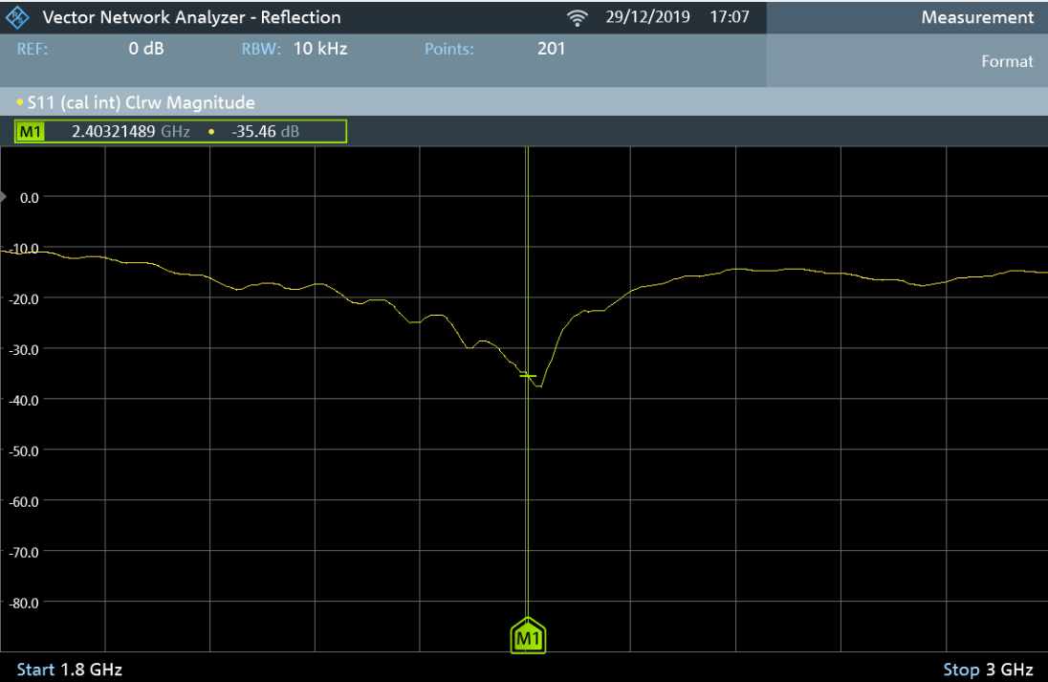The height and width of the screenshot is (682, 1048).
Task: Click the Vector Network Analyzer - Reflection title
Action: point(192,17)
